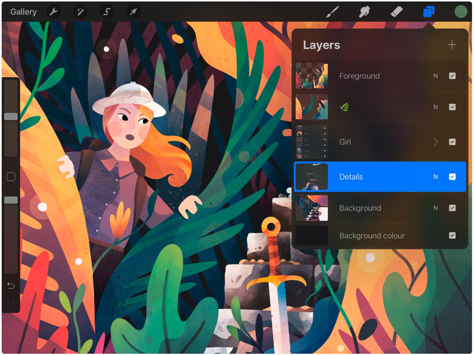
Task: Expand the Girl layer group
Action: [x=435, y=142]
